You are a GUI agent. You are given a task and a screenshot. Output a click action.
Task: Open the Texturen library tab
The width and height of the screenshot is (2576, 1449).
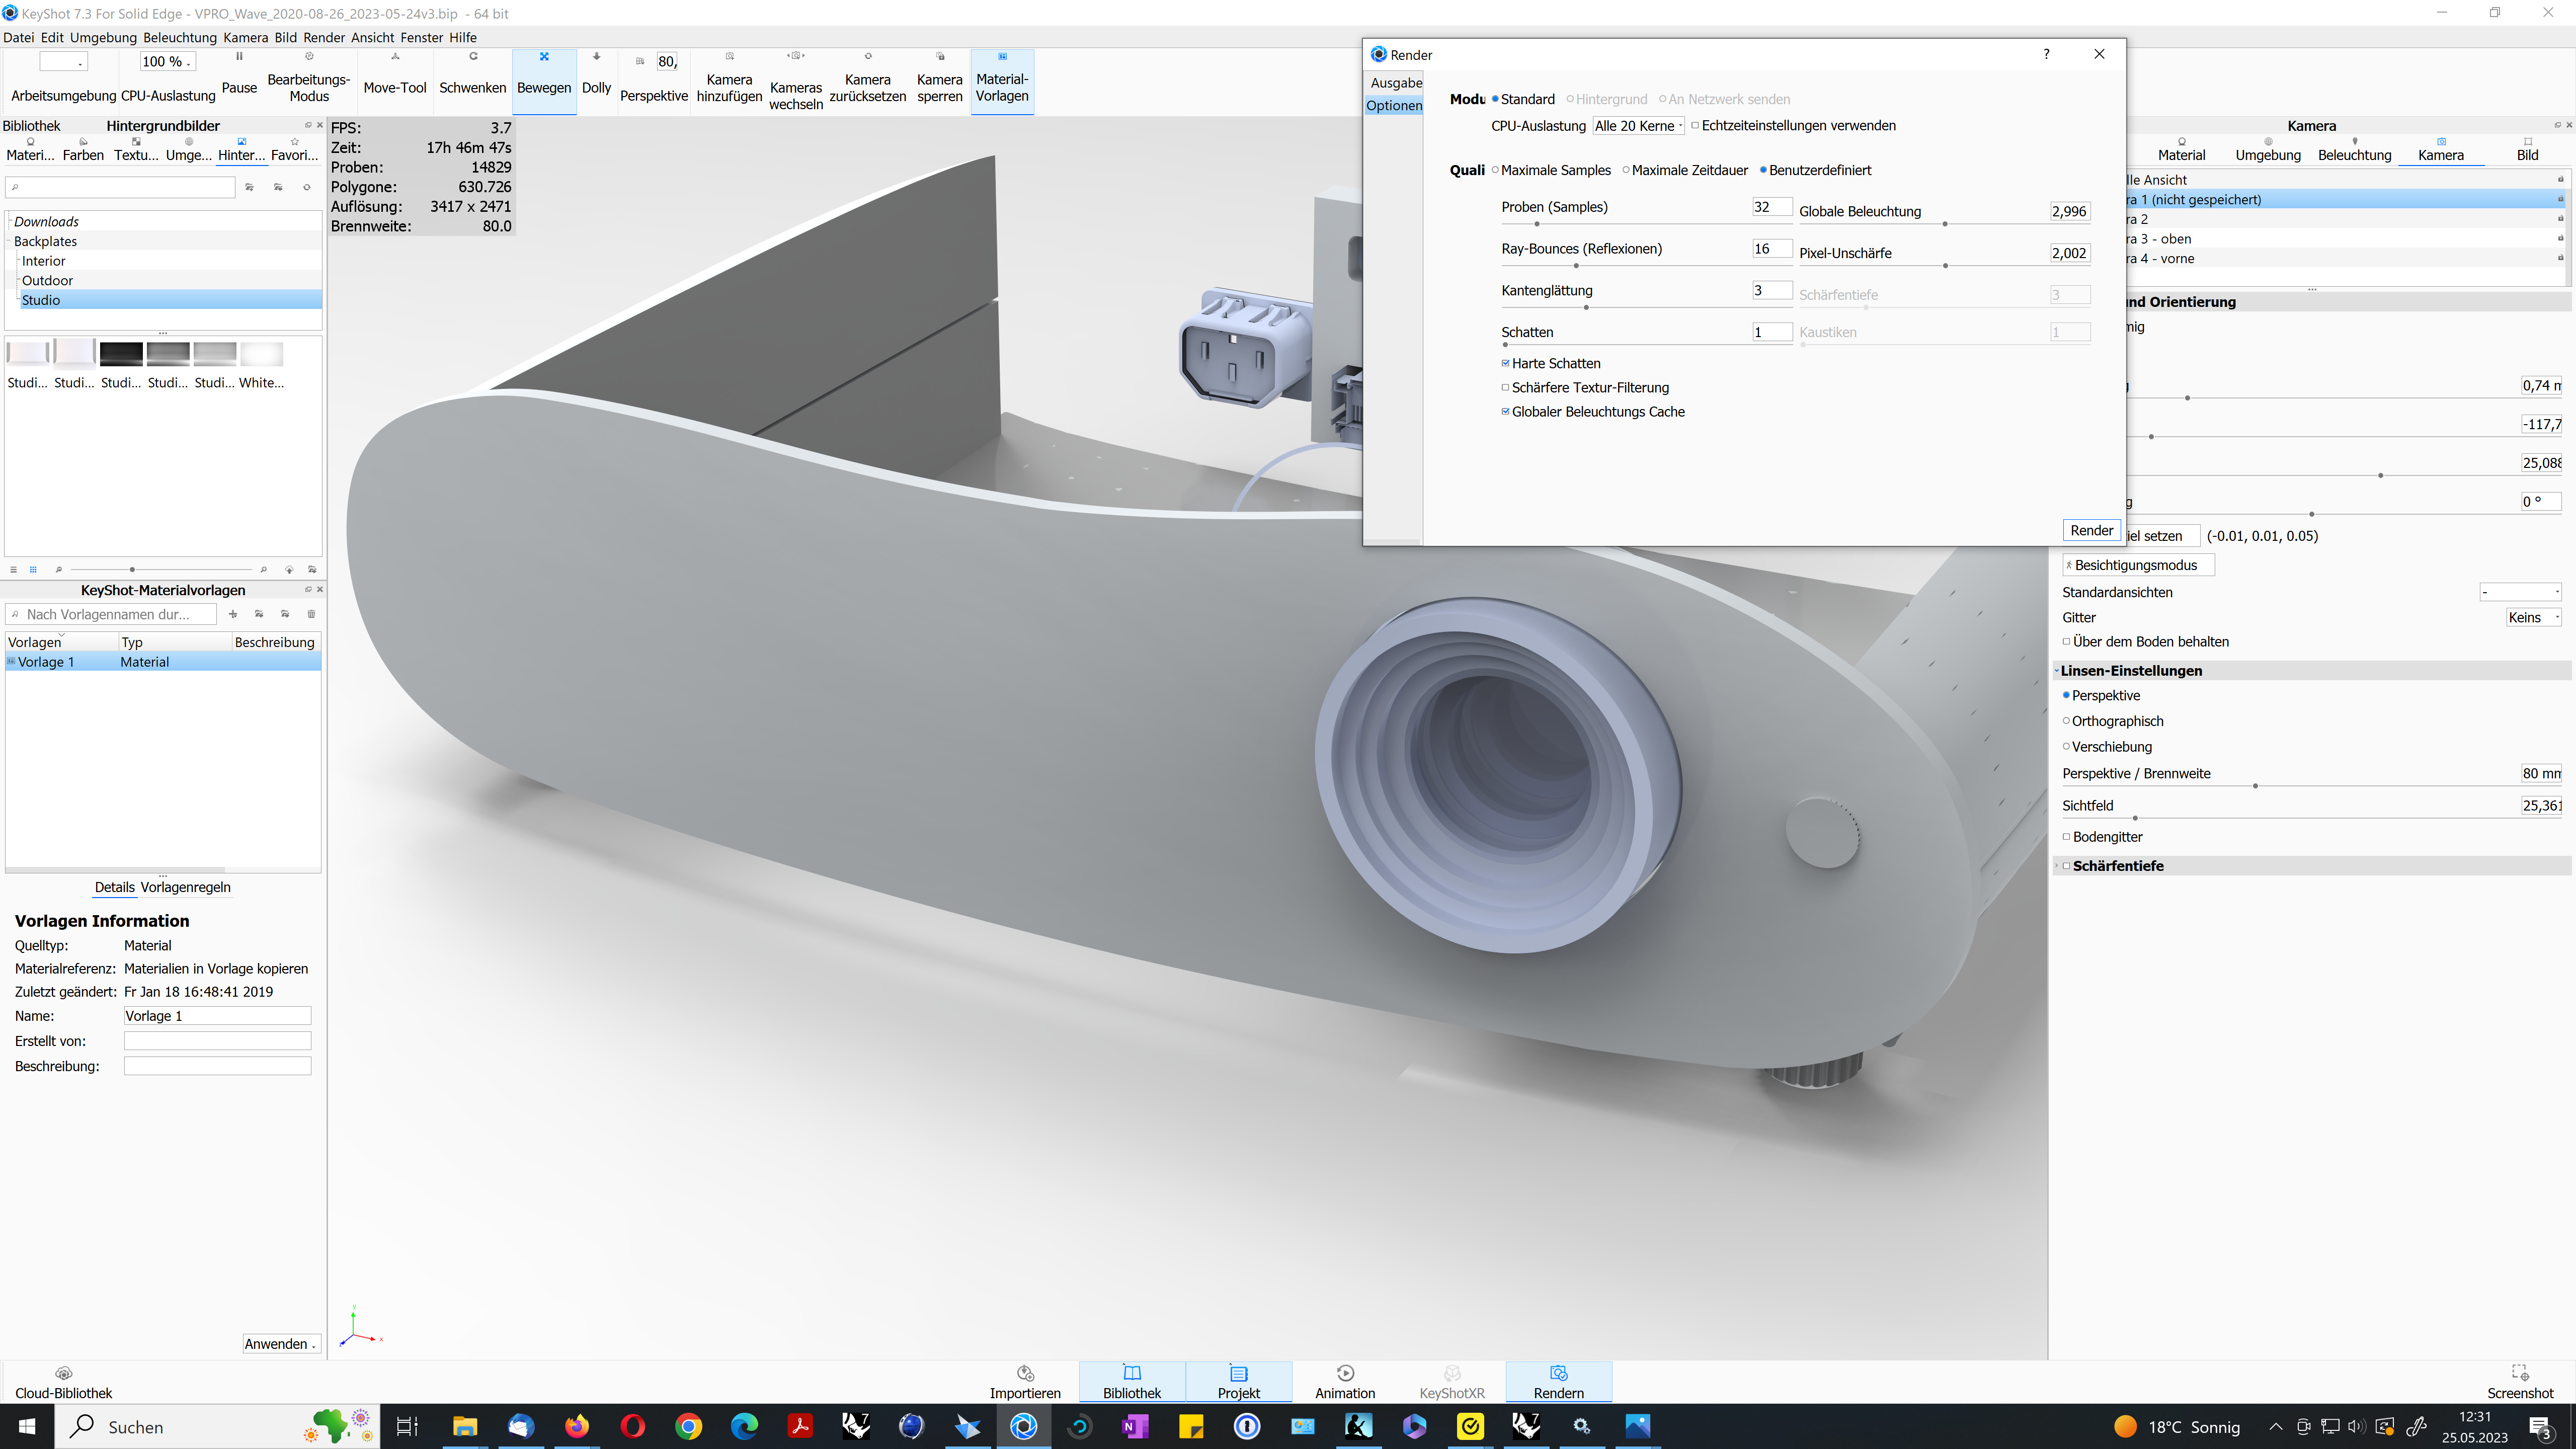click(136, 149)
